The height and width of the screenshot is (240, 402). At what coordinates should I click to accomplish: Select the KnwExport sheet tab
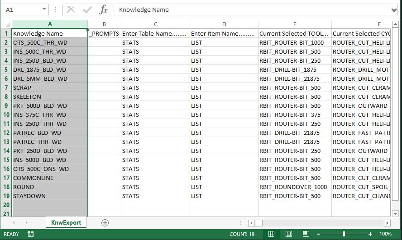coord(66,222)
